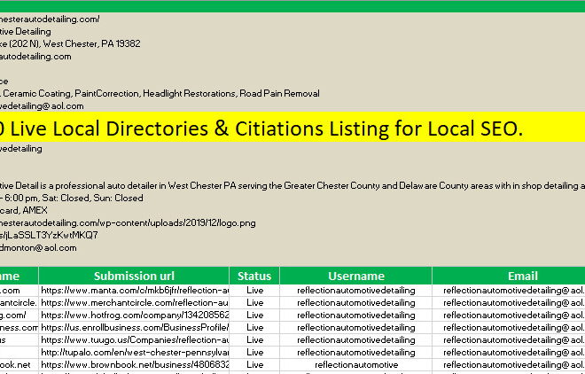This screenshot has width=585, height=374.
Task: Select the yellow 'Live Local Directories & Citiations Listing' banner
Action: pyautogui.click(x=292, y=127)
